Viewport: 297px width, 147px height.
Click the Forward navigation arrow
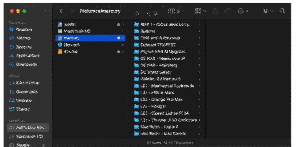click(x=72, y=11)
